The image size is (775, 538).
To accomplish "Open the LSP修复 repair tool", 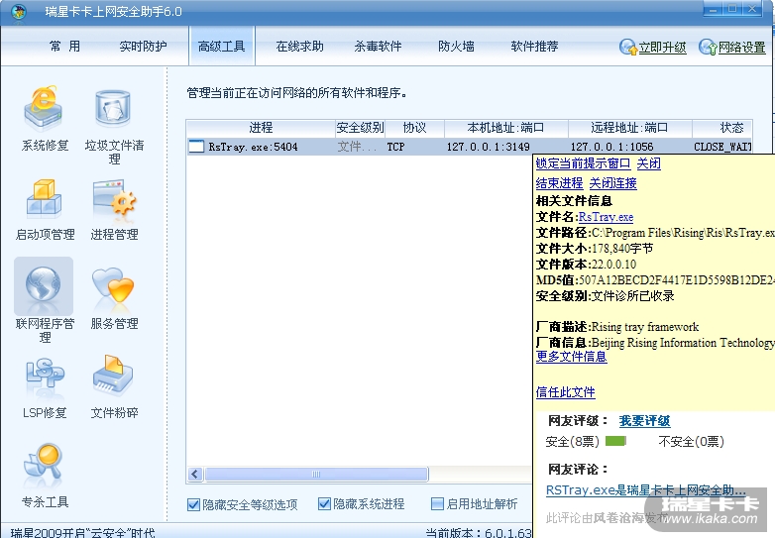I will coord(45,388).
